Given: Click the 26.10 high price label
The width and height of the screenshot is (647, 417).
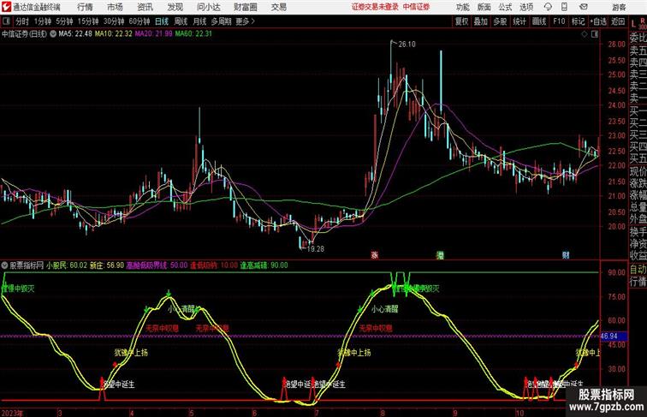Looking at the screenshot, I should 407,45.
